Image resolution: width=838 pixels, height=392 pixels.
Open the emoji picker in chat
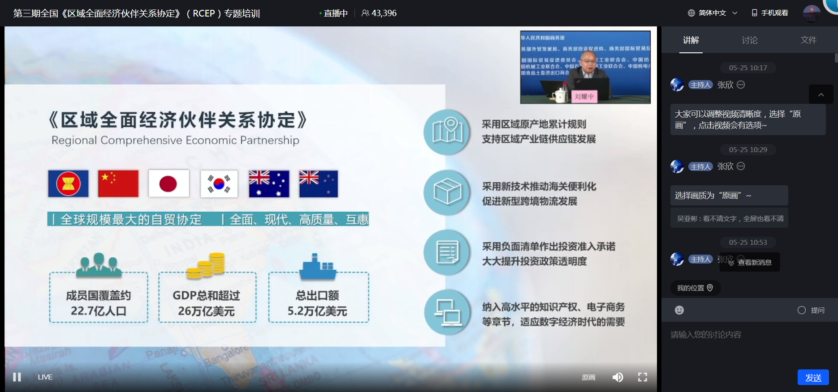click(679, 310)
